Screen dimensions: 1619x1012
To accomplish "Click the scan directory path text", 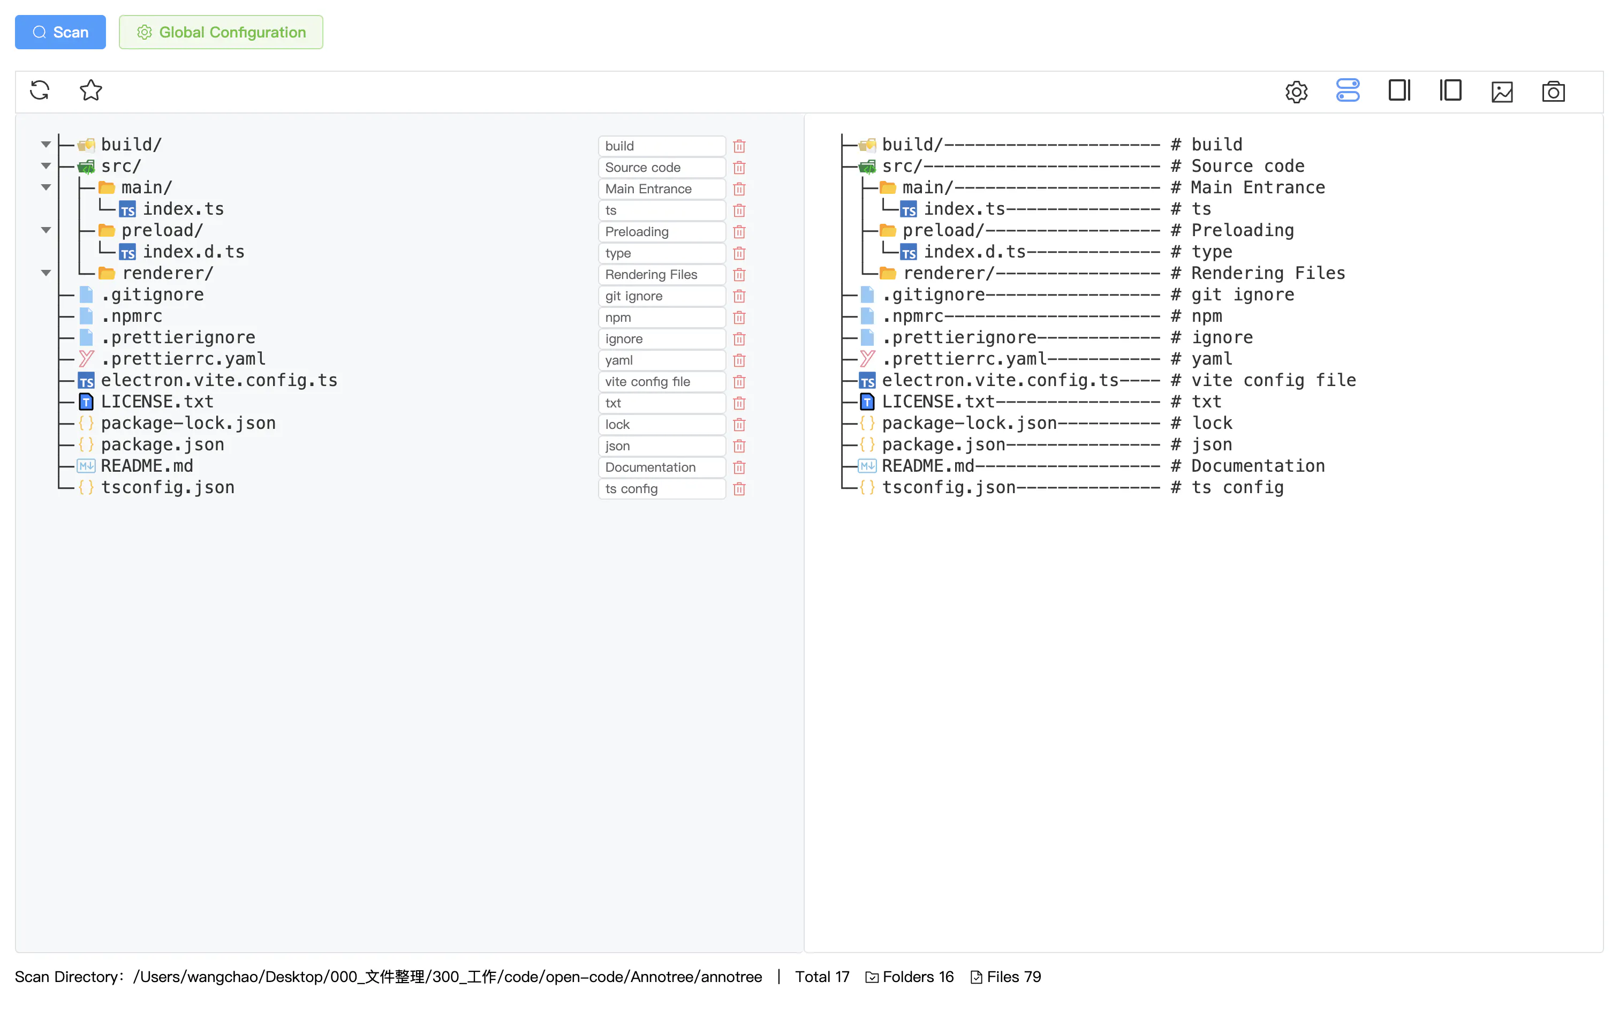I will click(x=447, y=977).
